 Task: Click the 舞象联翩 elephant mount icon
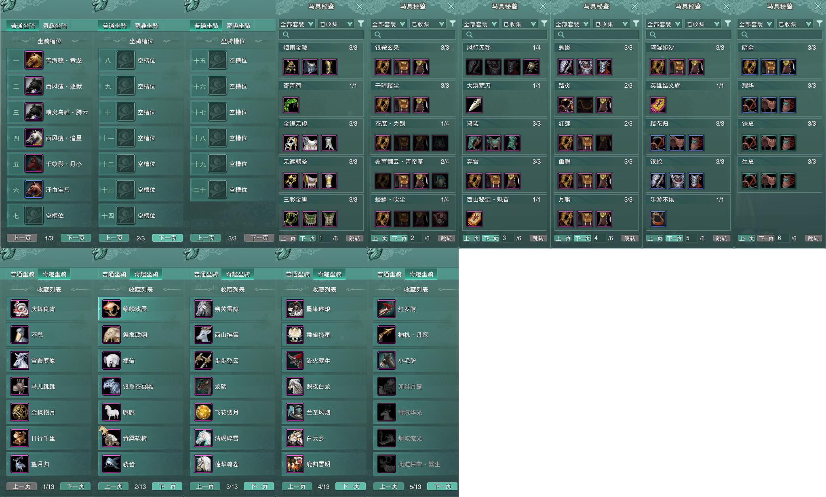click(111, 335)
